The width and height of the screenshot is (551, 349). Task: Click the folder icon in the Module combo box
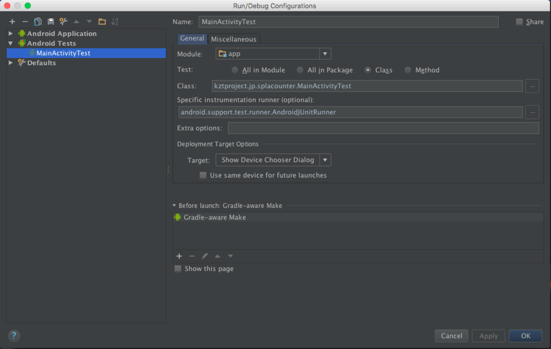pos(222,54)
